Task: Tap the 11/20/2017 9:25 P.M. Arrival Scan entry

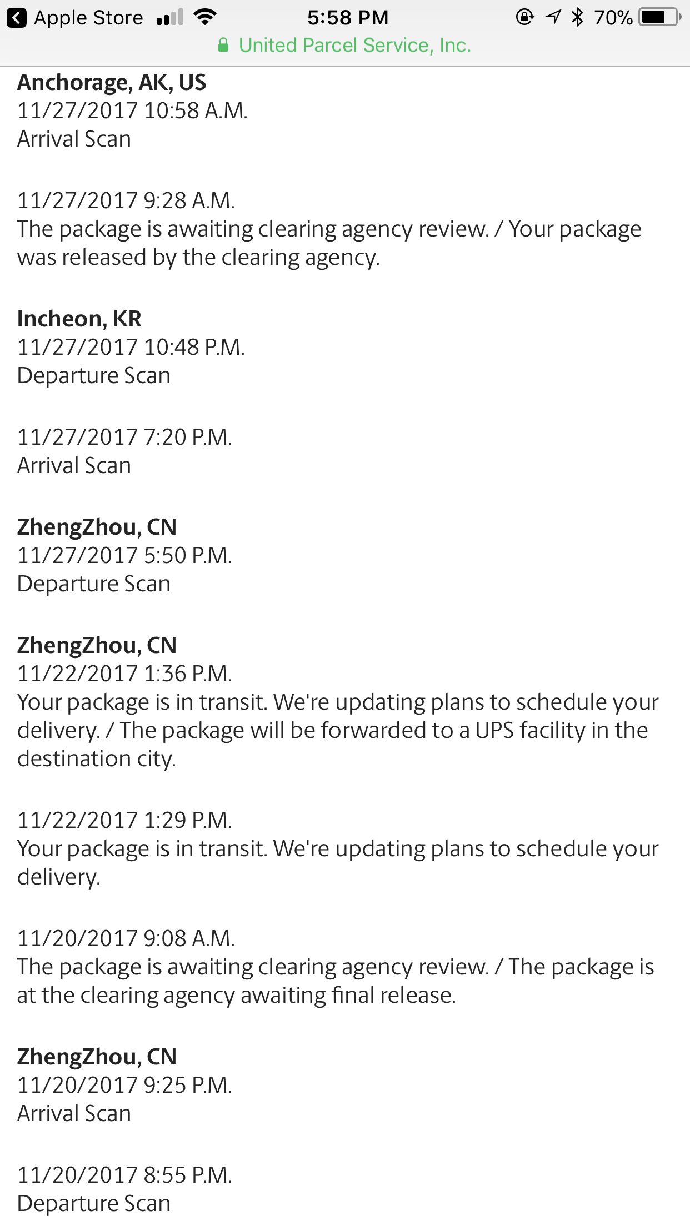Action: tap(125, 1099)
